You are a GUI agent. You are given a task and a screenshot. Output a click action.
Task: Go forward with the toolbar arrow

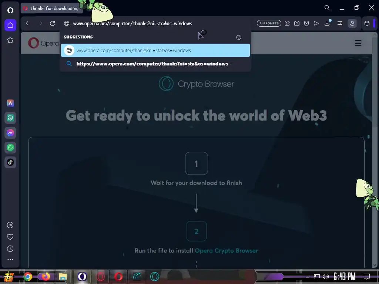[41, 23]
